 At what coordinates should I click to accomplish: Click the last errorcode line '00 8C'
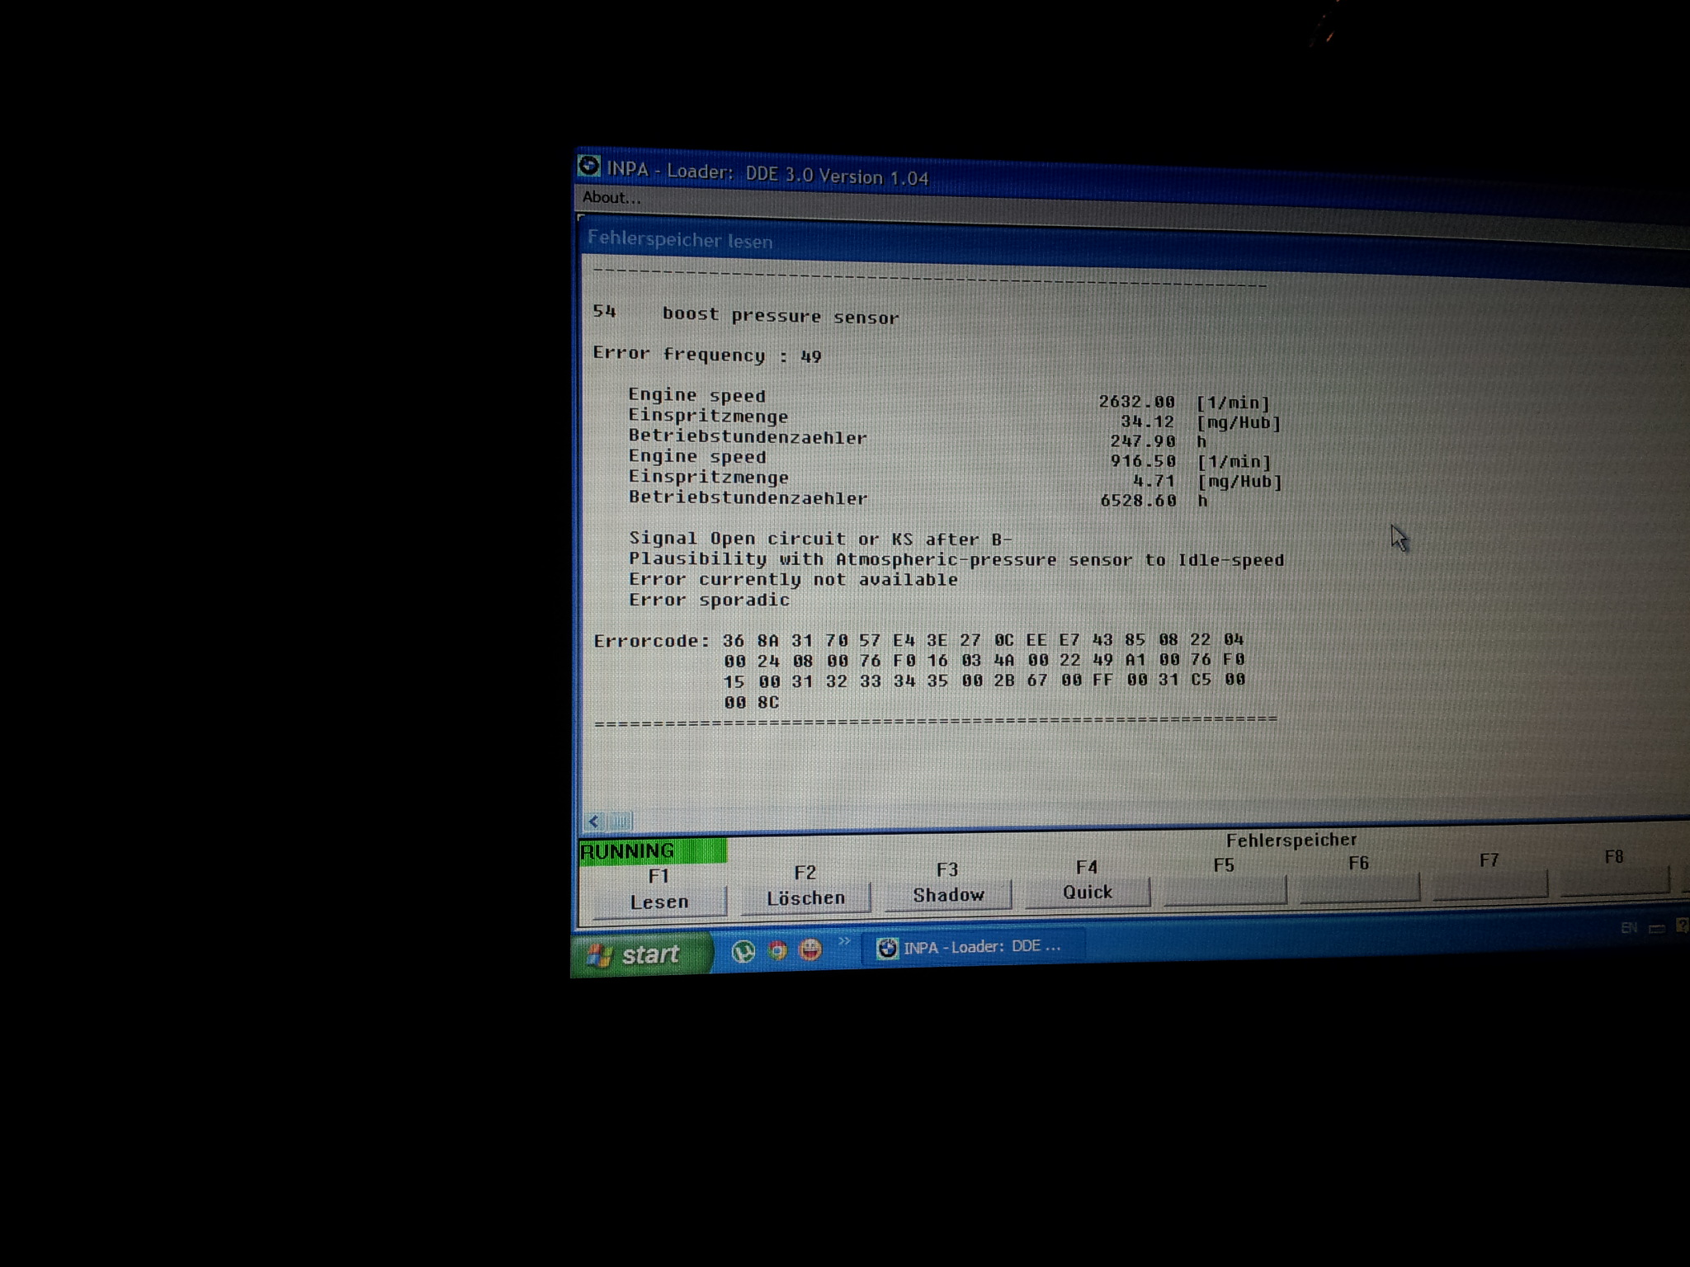click(751, 702)
